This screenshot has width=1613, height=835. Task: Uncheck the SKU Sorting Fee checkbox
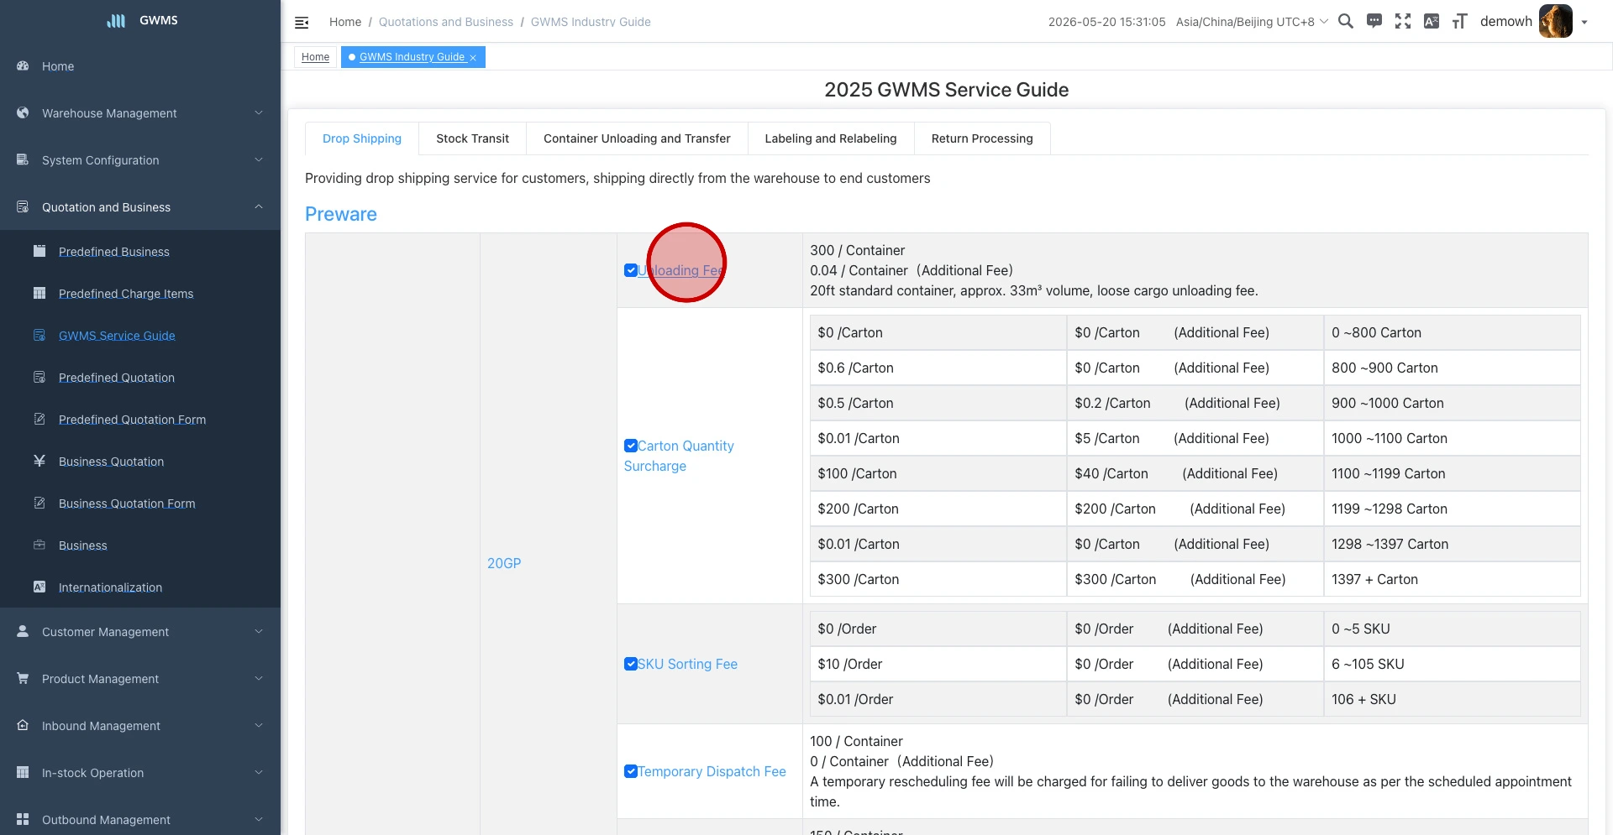tap(630, 664)
